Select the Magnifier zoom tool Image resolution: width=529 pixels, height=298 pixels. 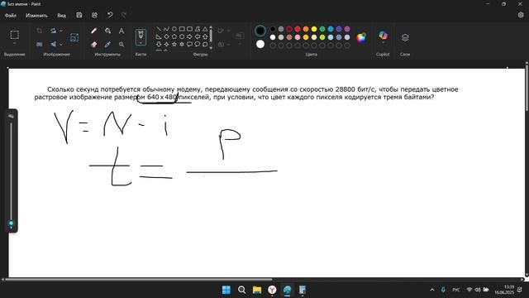(122, 44)
